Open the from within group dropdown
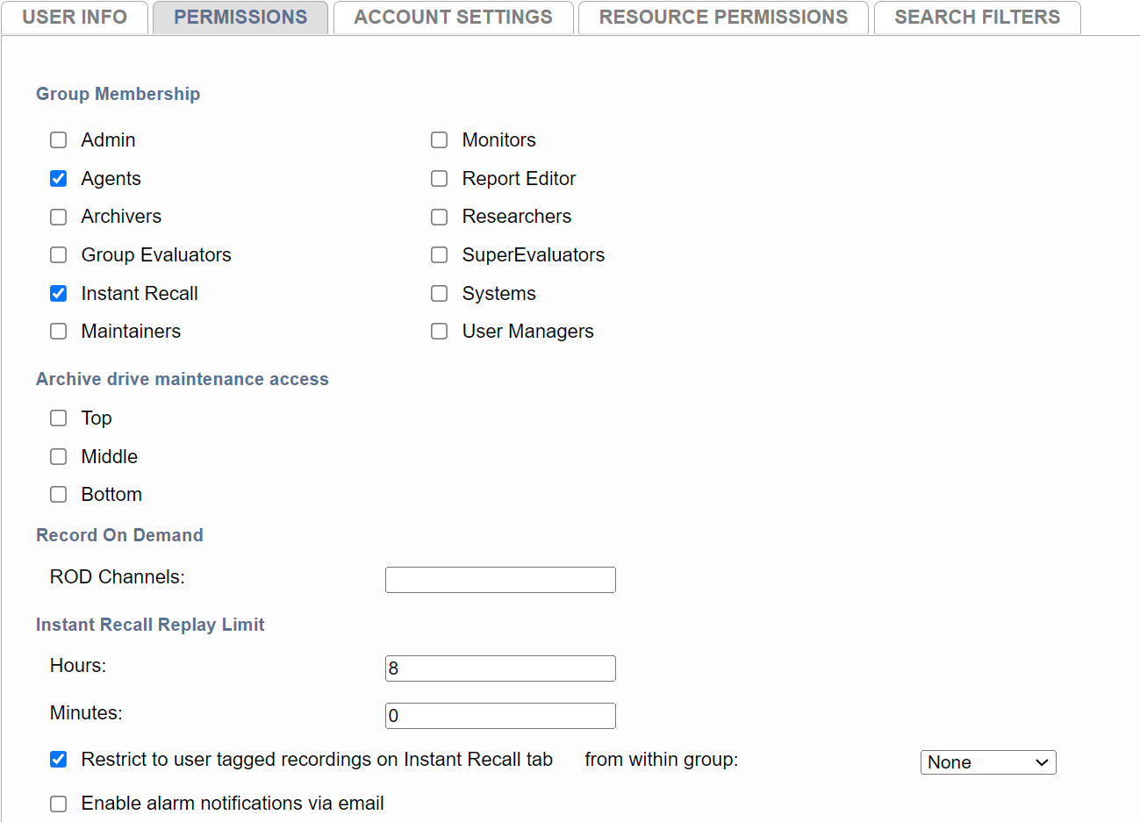Viewport: 1140px width, 822px height. [x=987, y=761]
